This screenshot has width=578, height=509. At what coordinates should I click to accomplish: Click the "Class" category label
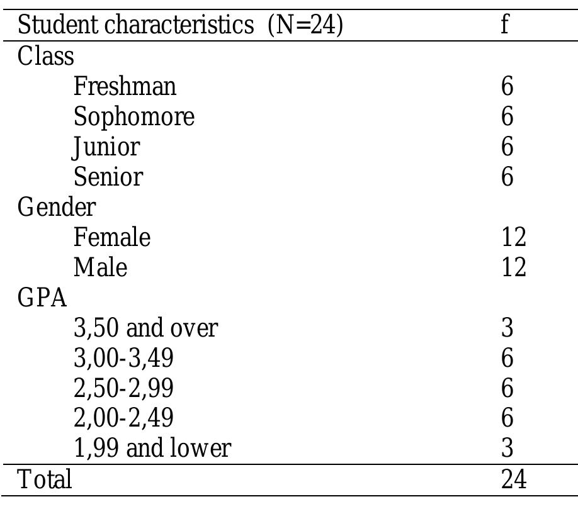[x=46, y=57]
